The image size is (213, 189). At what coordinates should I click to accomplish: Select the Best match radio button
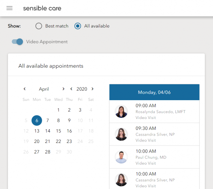click(39, 26)
